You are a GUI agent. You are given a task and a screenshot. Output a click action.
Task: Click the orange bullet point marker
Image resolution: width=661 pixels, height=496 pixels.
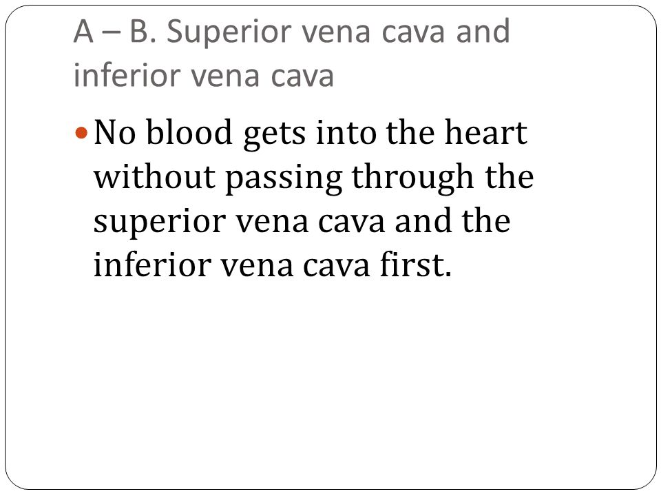tap(81, 133)
